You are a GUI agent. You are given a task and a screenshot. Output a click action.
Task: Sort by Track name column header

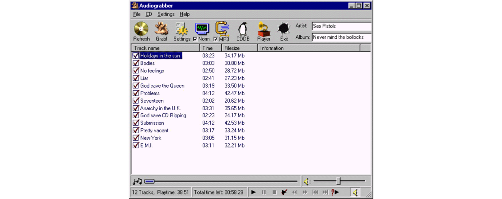(166, 48)
